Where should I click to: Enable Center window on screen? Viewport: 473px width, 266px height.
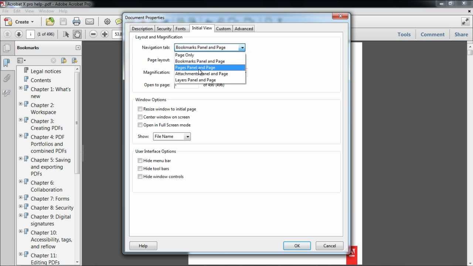(x=140, y=117)
